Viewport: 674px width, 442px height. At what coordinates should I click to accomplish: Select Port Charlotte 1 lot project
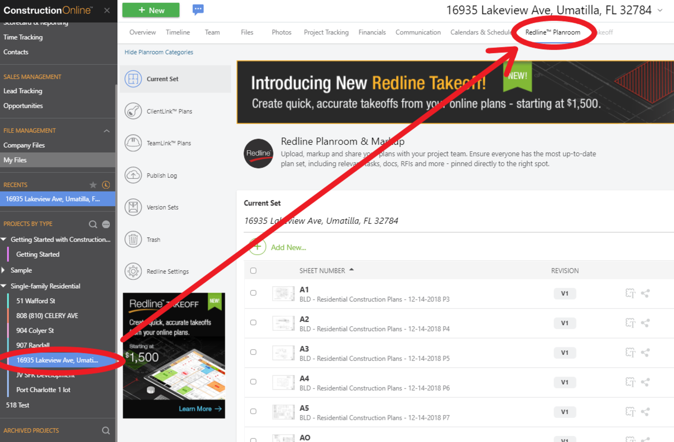click(x=43, y=390)
